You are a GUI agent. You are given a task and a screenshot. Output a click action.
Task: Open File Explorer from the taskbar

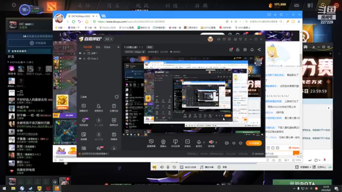(13, 189)
